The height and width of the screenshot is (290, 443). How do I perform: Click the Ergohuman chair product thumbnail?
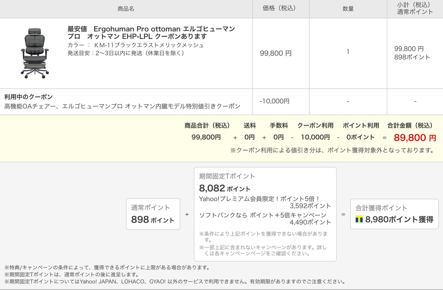tap(34, 53)
